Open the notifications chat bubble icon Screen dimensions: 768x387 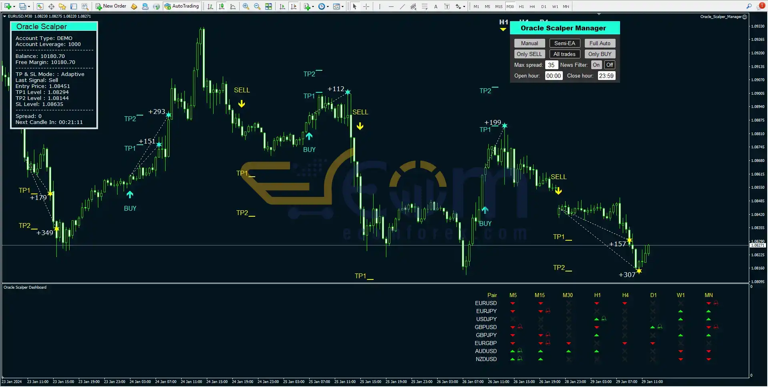761,6
